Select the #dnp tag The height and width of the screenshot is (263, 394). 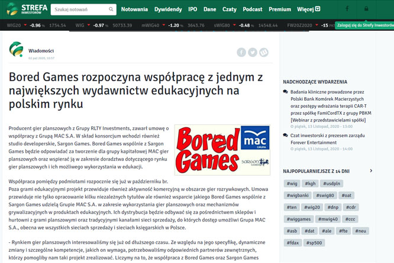click(x=333, y=207)
